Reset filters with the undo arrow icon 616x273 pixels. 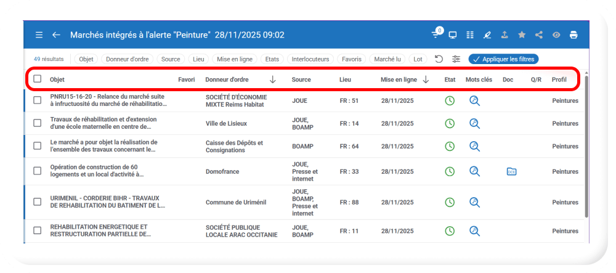click(439, 59)
